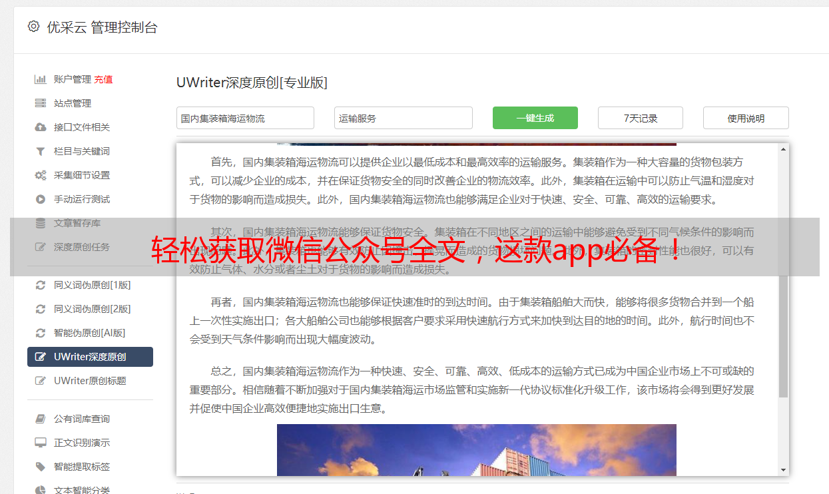
Task: Click the paragraph starting with 总之
Action: click(x=472, y=389)
